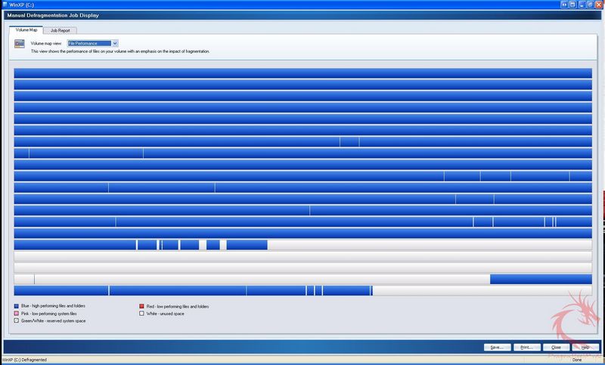The width and height of the screenshot is (605, 365).
Task: Click the pink low performing system files swatch
Action: click(x=17, y=313)
